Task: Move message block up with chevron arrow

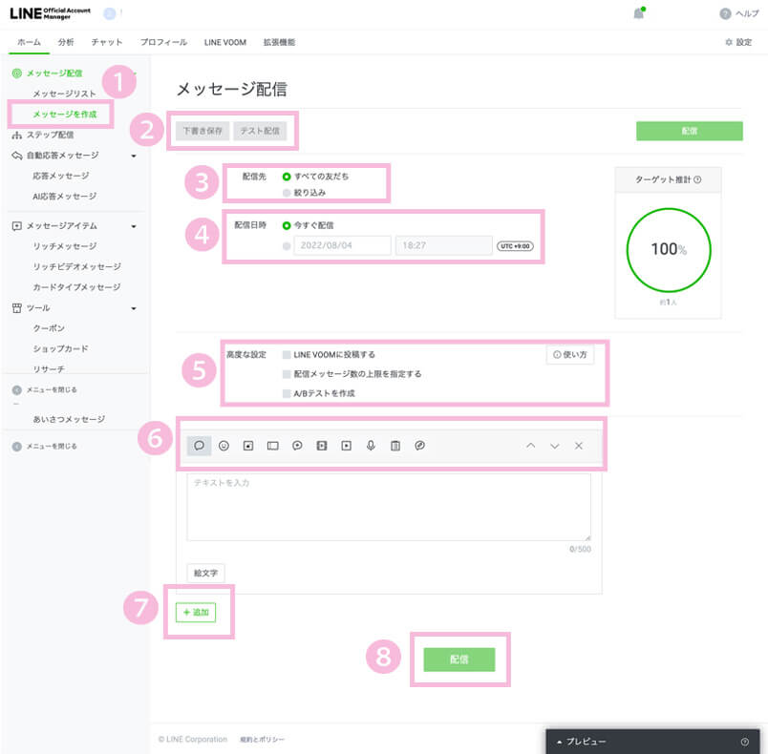Action: 530,446
